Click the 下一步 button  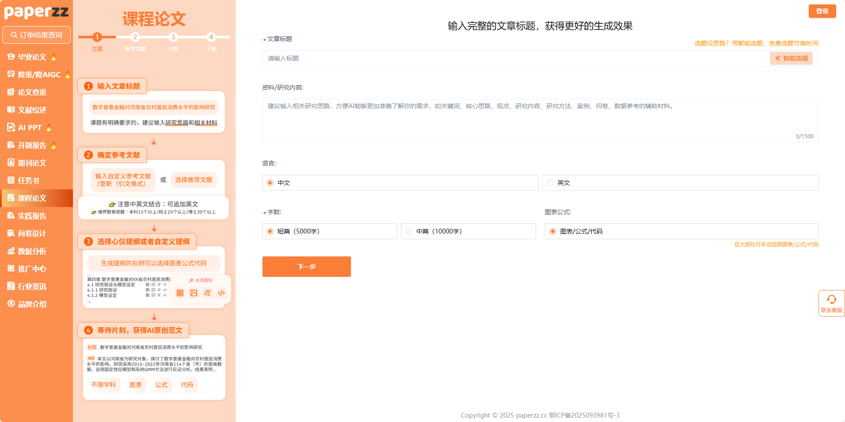click(306, 267)
